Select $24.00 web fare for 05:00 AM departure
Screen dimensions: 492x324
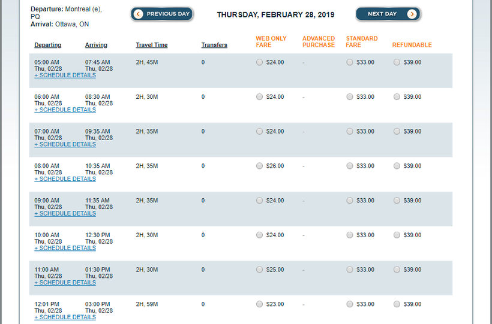point(259,62)
